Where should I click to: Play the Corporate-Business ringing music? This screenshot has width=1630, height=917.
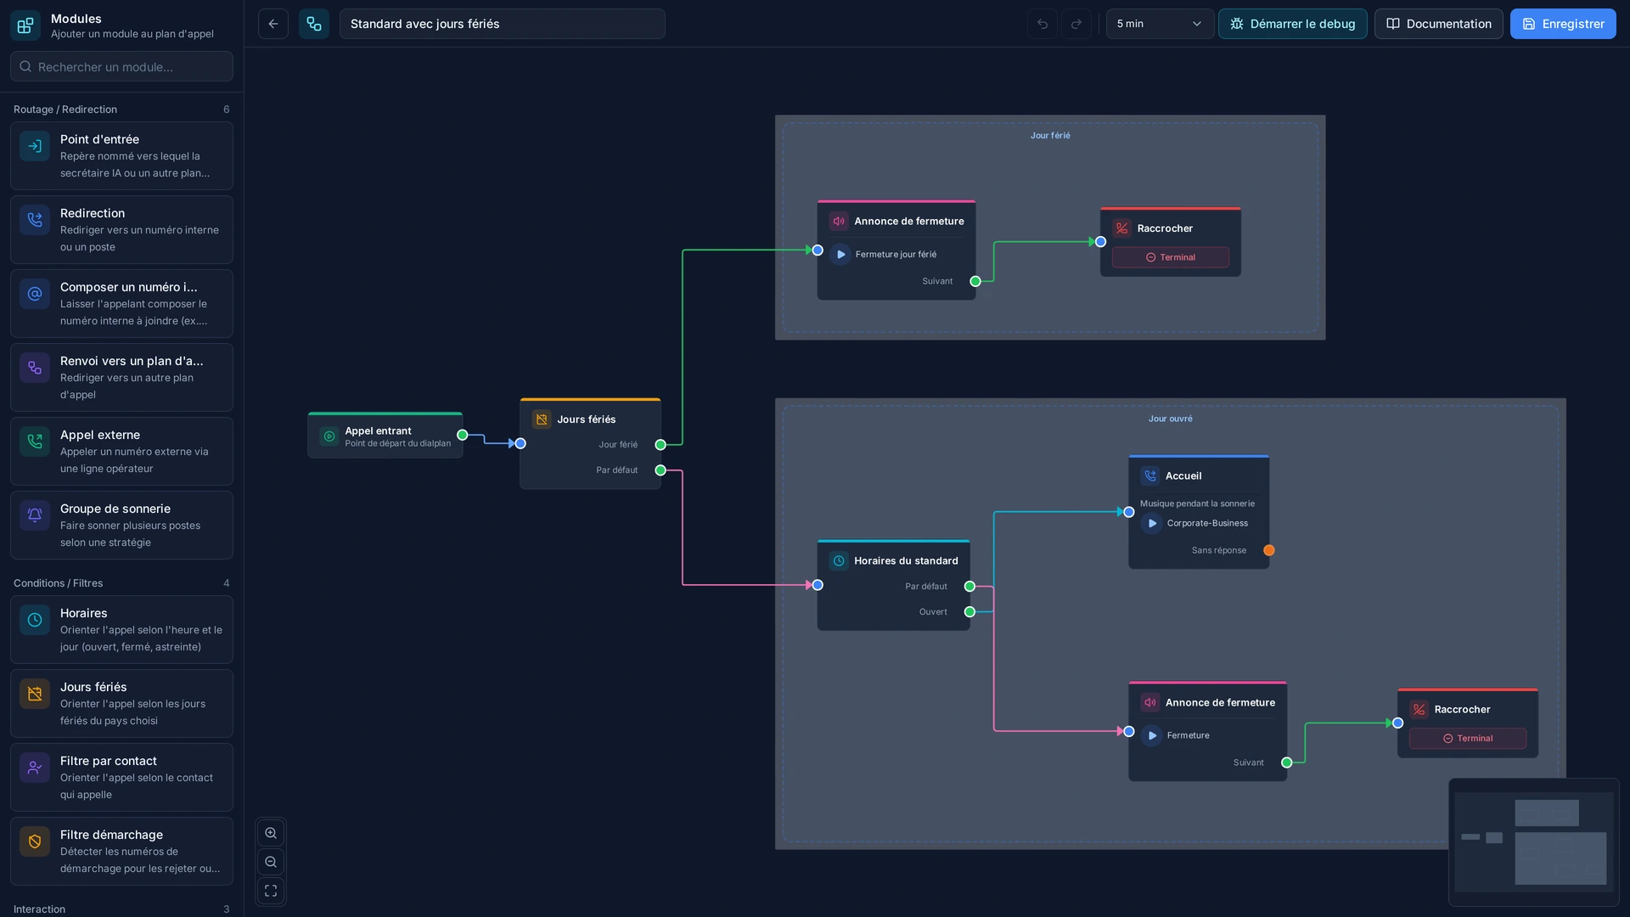[1152, 523]
